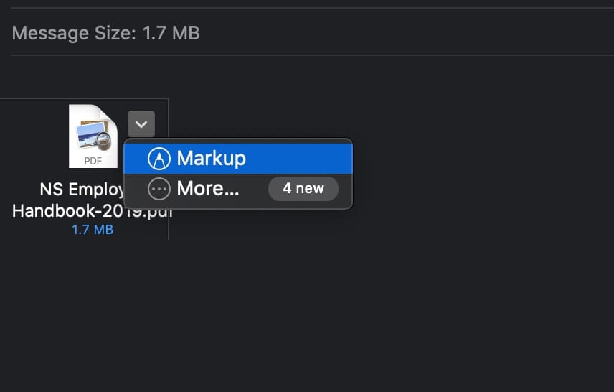Click the empty header strip above Message Size

coord(308,4)
